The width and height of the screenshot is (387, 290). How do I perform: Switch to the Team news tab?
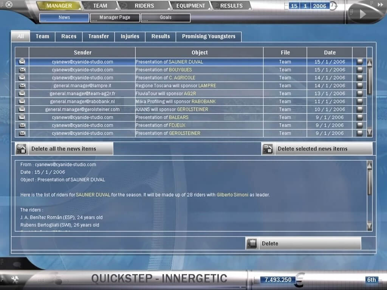coord(42,37)
